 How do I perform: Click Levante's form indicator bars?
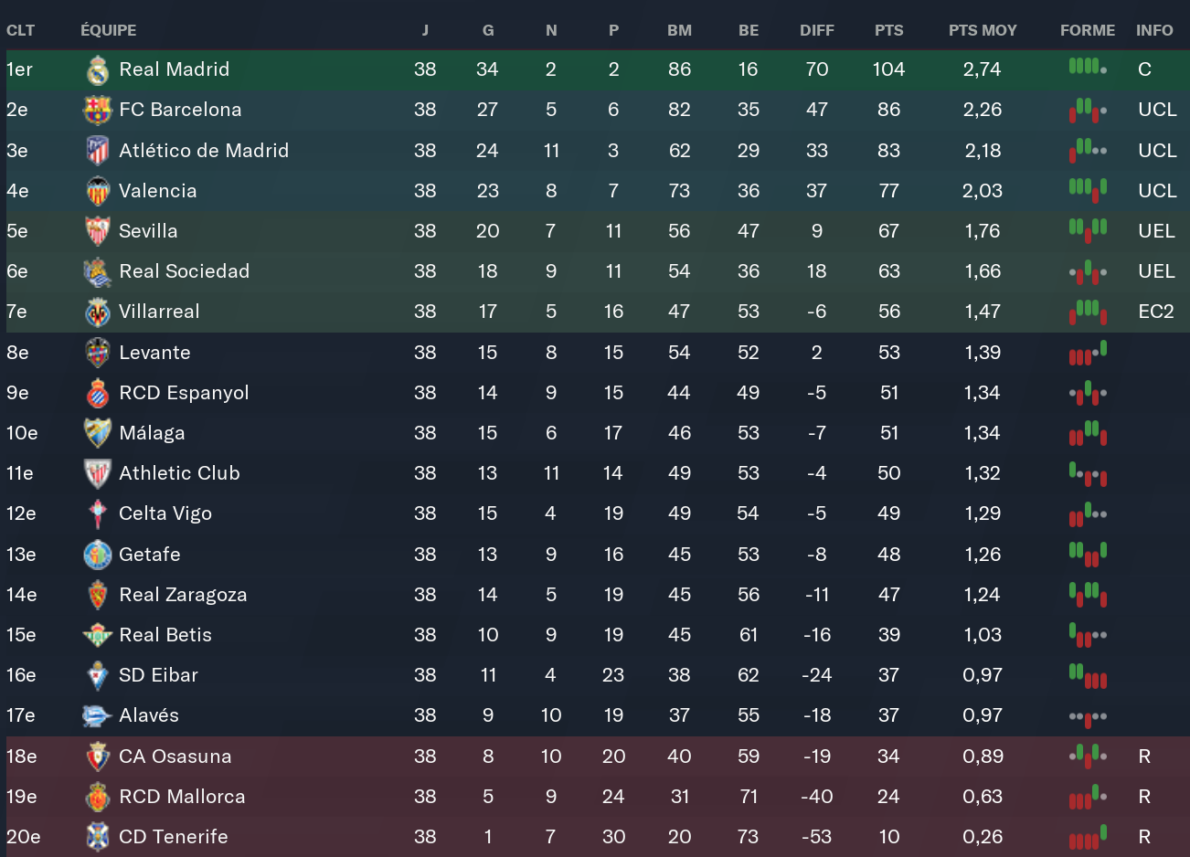(x=1088, y=353)
